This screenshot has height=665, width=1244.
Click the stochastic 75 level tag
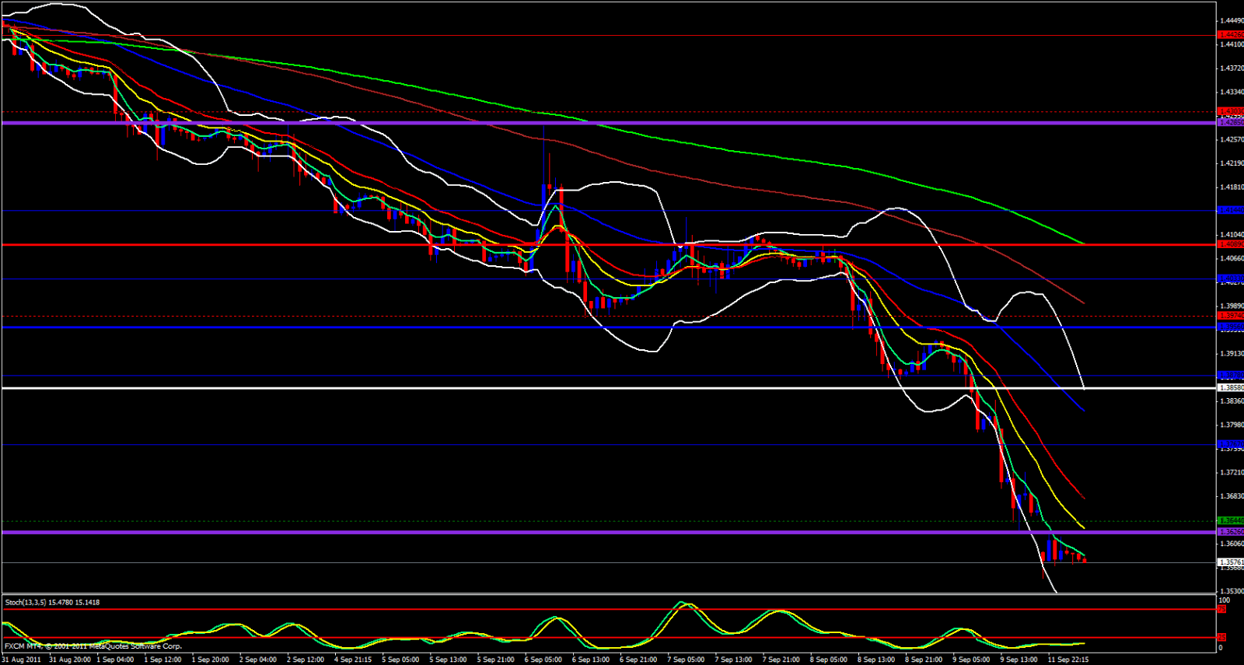[x=1222, y=609]
